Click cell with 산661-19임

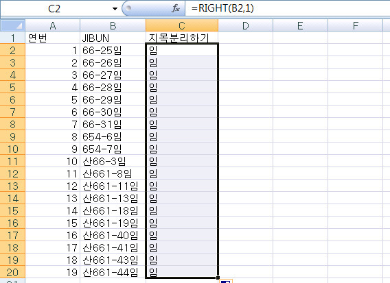113,223
